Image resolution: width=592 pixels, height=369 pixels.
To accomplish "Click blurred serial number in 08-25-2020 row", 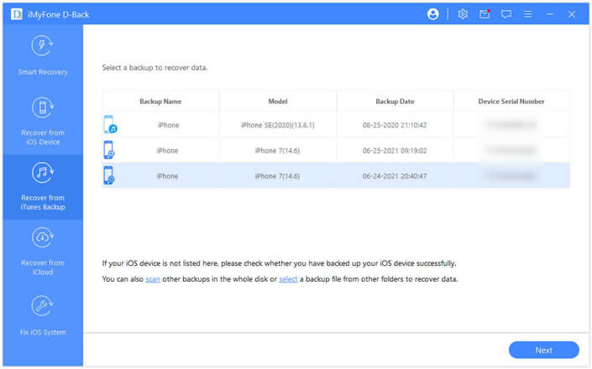I will point(511,124).
